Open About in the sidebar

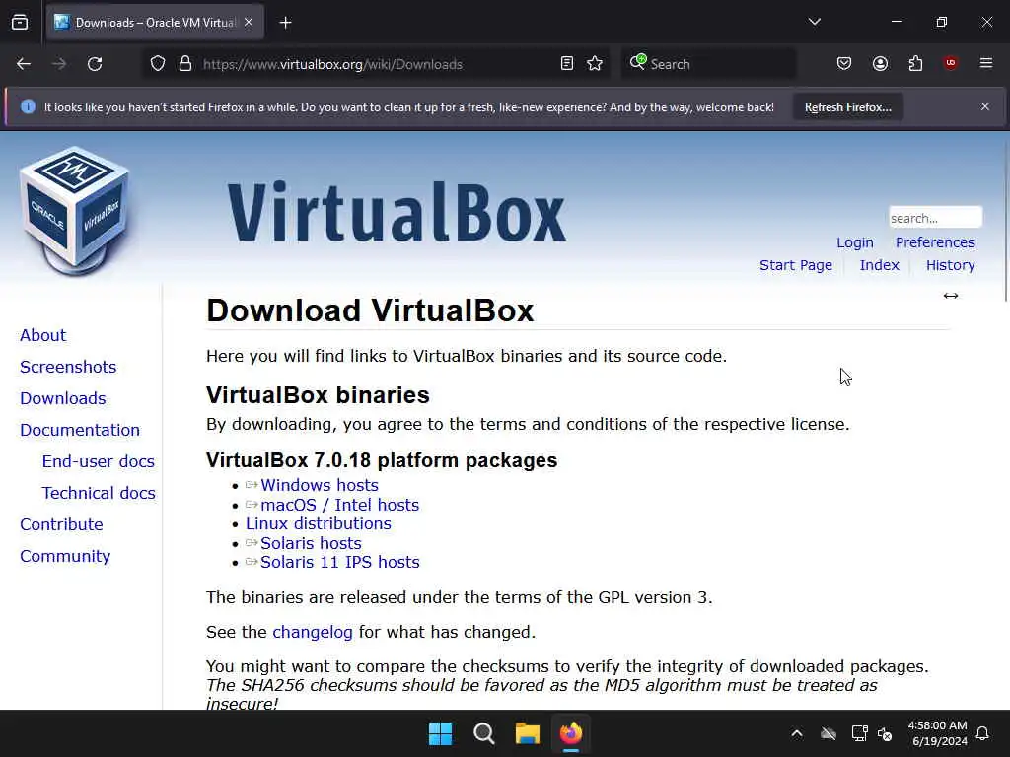(x=43, y=335)
